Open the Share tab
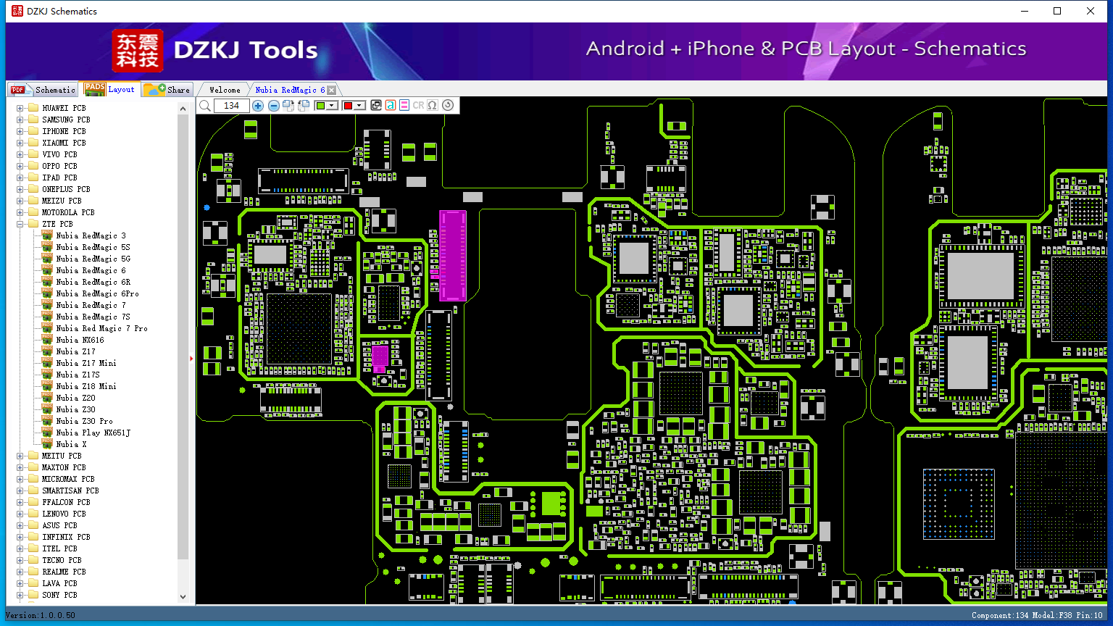 [x=167, y=89]
